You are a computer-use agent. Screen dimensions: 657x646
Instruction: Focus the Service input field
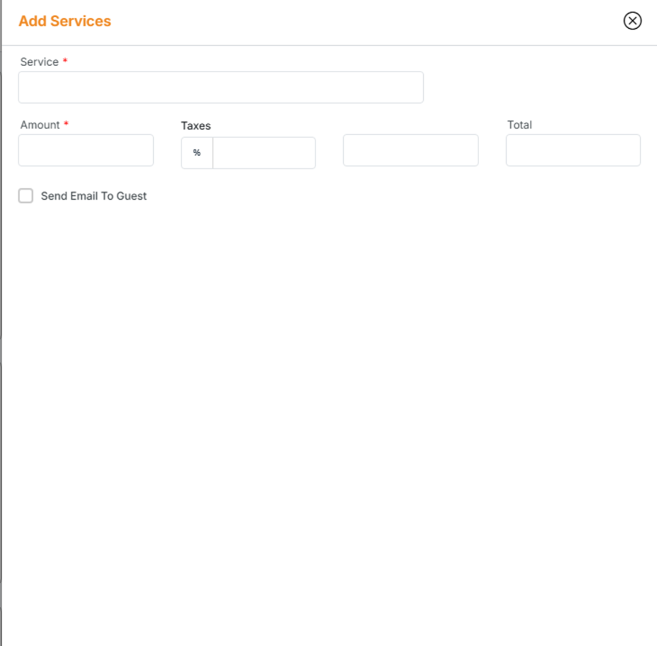point(221,88)
